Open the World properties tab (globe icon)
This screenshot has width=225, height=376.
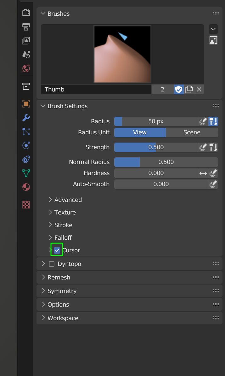pos(26,68)
